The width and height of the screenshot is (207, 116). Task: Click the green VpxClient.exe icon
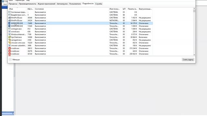click(x=9, y=37)
